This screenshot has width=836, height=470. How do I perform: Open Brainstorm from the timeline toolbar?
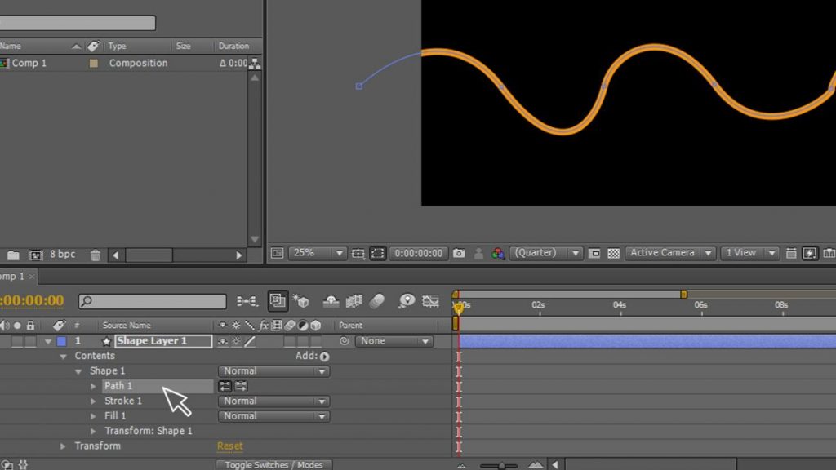point(407,301)
